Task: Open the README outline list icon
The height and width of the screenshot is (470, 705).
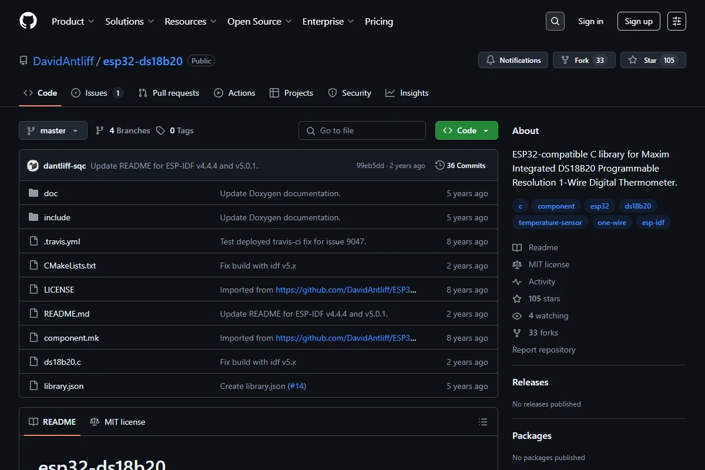Action: click(x=483, y=422)
